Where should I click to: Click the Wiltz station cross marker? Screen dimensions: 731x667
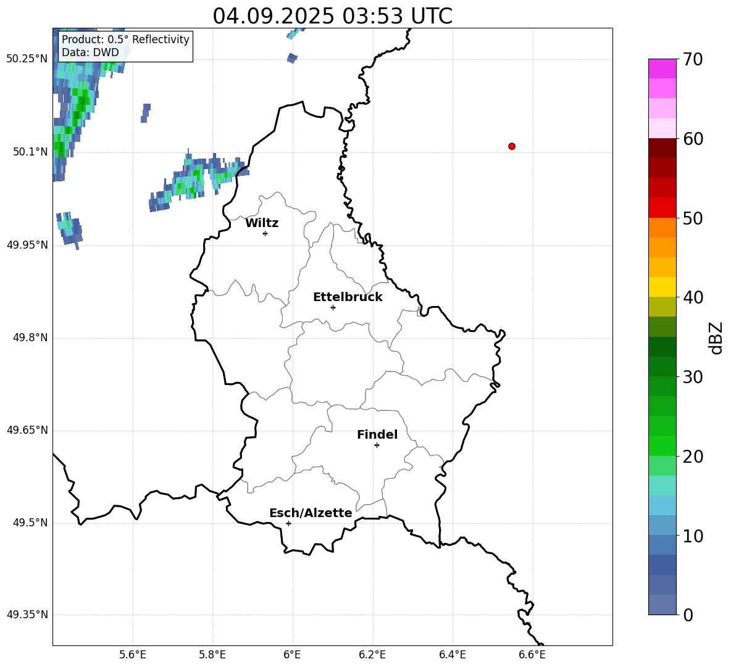click(x=265, y=233)
